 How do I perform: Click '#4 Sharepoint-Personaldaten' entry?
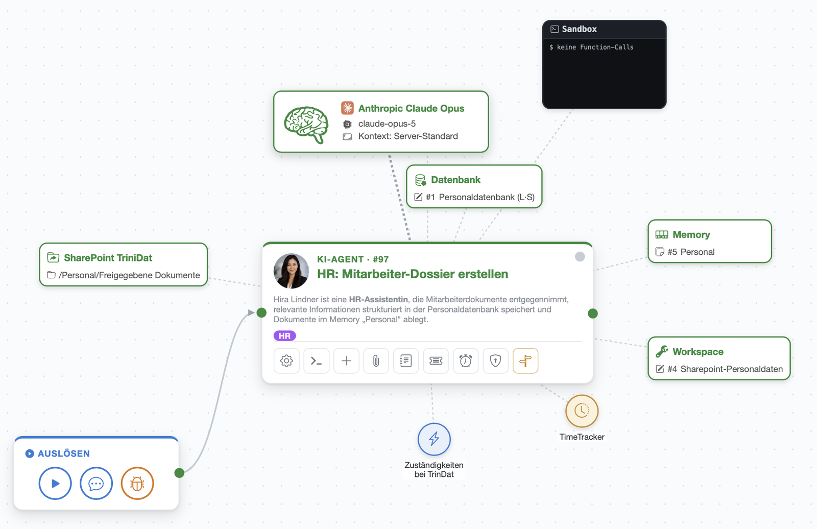tap(725, 369)
